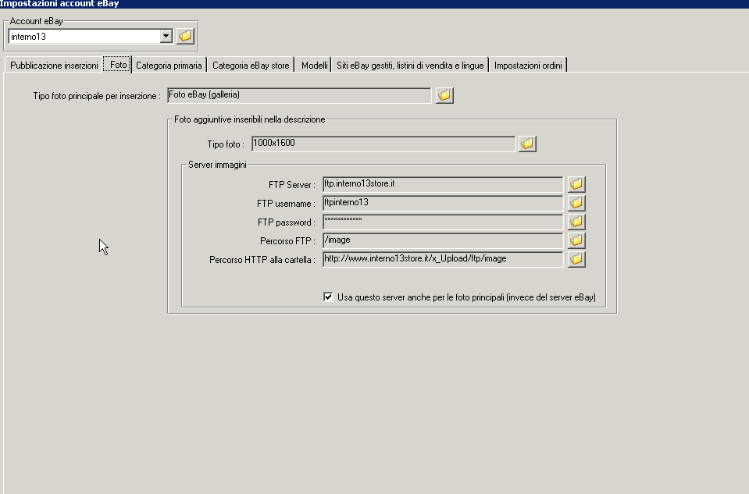The image size is (749, 494).
Task: Open folder icon beside FTP Server field
Action: [576, 184]
